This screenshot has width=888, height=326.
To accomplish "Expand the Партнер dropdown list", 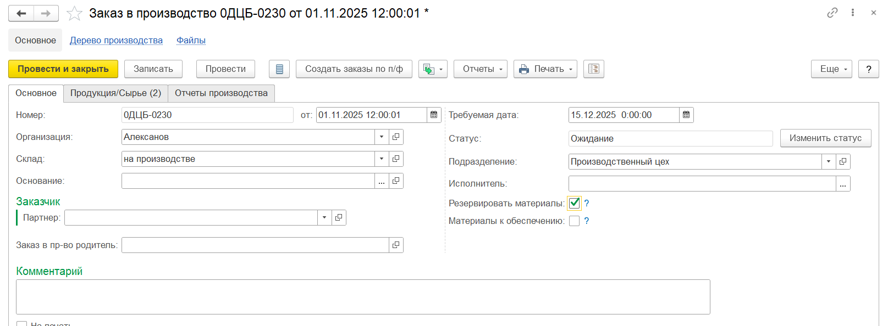I will click(x=324, y=217).
